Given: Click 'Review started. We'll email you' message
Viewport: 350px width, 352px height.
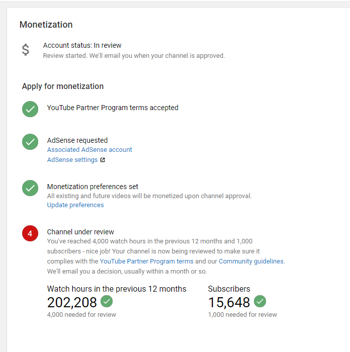Looking at the screenshot, I should 134,56.
